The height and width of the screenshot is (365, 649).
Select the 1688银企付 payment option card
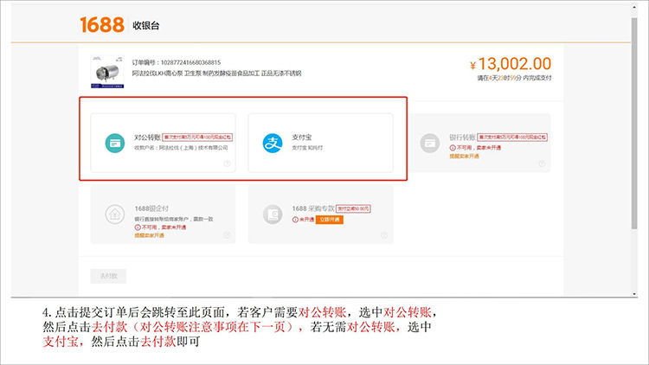pos(163,214)
